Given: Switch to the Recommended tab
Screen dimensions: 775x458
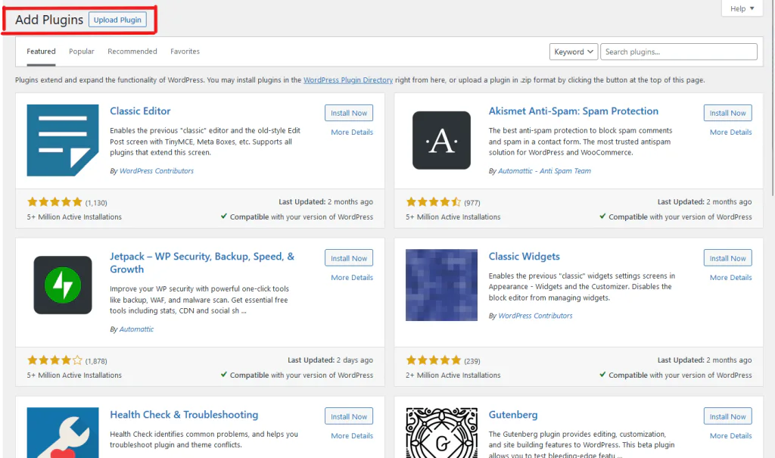Looking at the screenshot, I should [132, 51].
